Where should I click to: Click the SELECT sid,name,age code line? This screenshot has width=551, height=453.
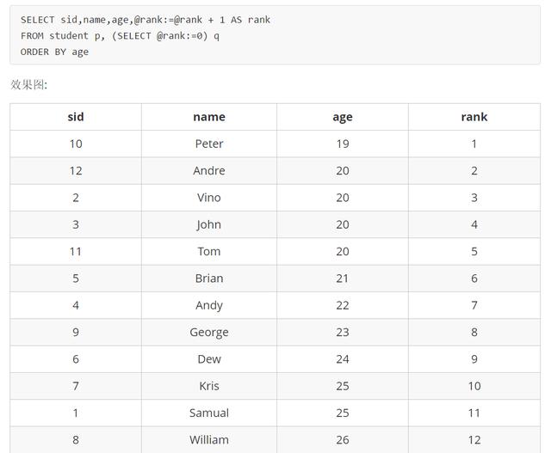click(x=145, y=20)
